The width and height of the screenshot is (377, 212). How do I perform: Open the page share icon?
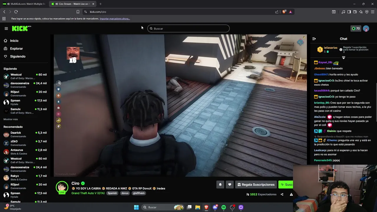277,12
